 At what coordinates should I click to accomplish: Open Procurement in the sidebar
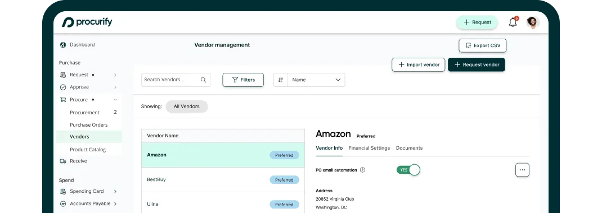84,113
